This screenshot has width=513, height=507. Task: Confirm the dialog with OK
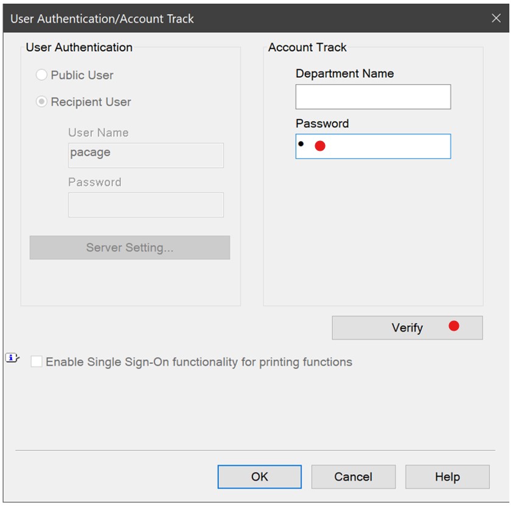point(259,477)
